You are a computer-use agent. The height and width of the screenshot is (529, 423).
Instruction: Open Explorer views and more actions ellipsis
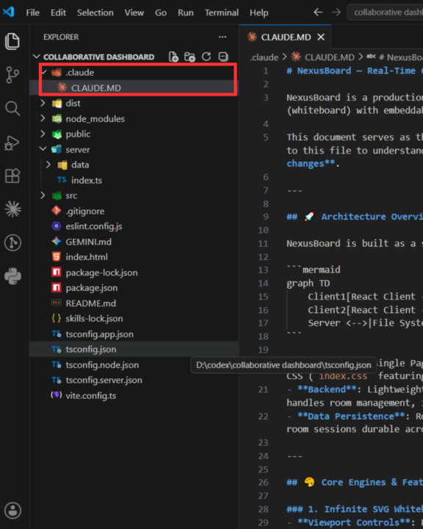(x=223, y=37)
